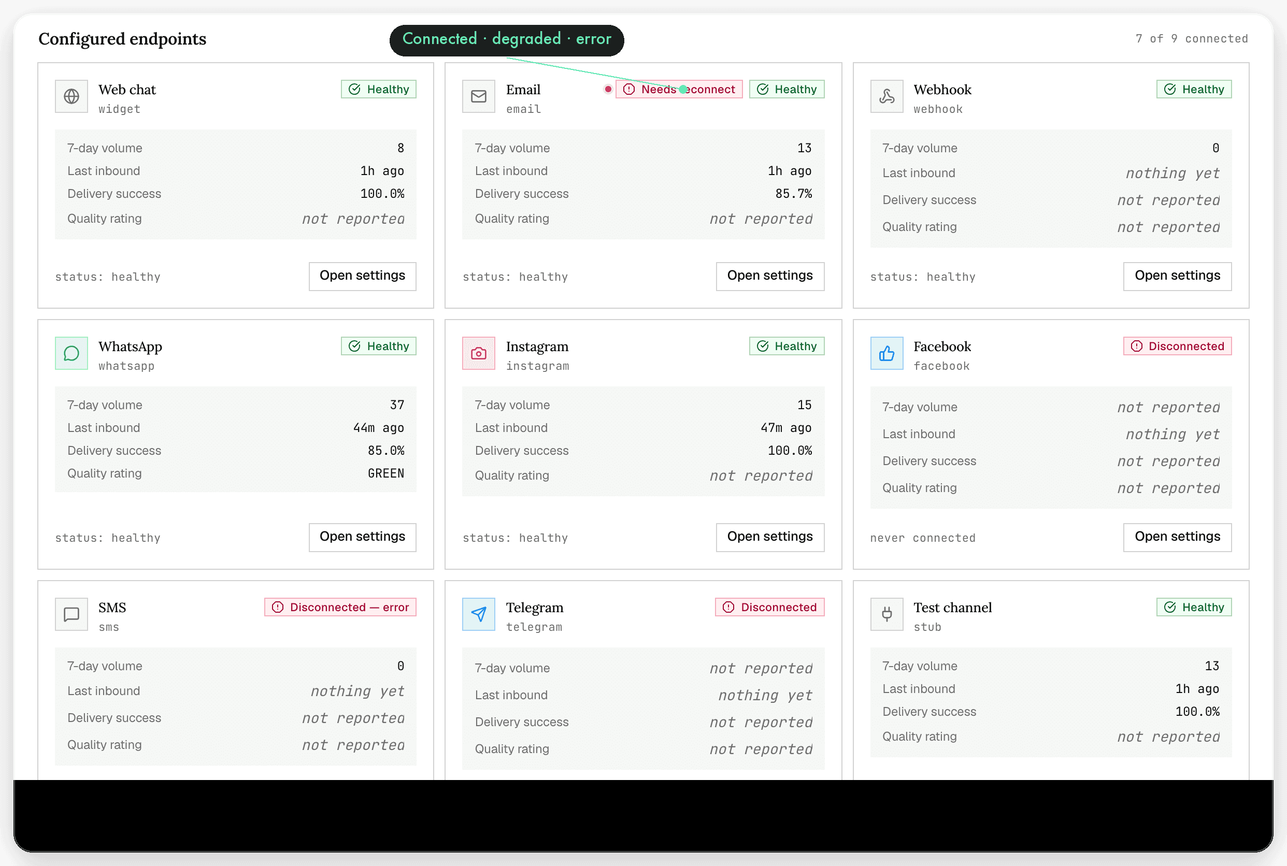The image size is (1287, 866).
Task: Click the Email envelope icon
Action: coord(478,97)
